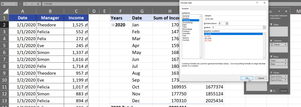Click the Select All corner triangle
The image size is (301, 107).
point(6,11)
